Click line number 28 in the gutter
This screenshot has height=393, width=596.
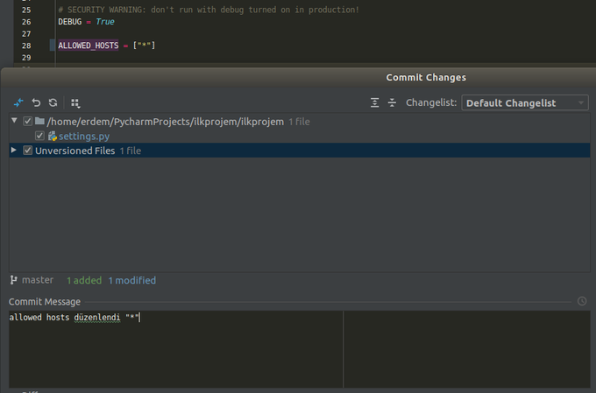26,46
